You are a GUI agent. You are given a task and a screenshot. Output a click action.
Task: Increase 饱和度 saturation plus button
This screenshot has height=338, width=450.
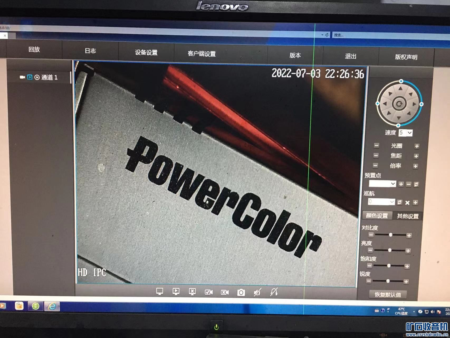coord(407,266)
